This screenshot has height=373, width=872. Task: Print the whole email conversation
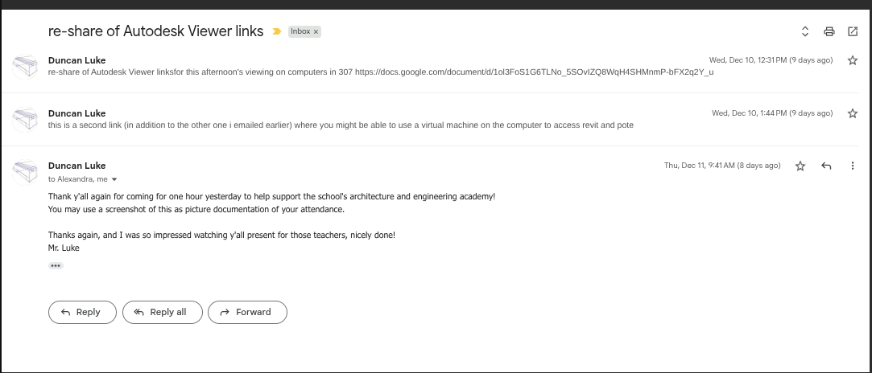(829, 32)
